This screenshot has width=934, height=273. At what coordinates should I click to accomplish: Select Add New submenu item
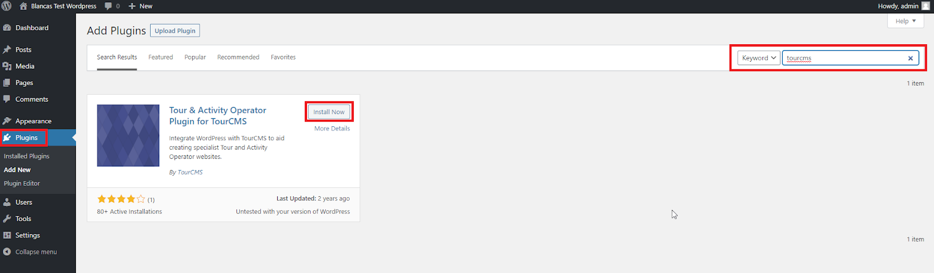point(18,170)
